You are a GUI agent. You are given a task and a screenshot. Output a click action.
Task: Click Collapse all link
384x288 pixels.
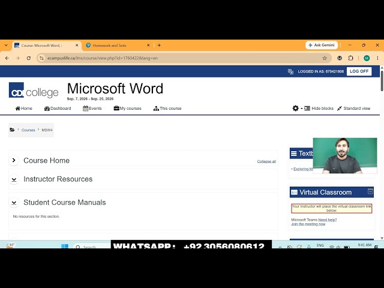pyautogui.click(x=266, y=161)
